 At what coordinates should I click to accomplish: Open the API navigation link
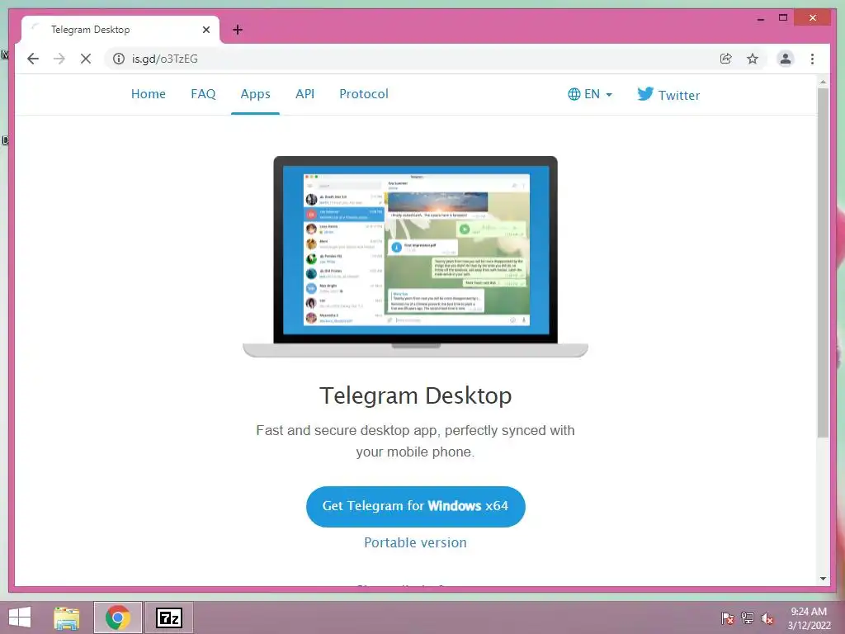[x=305, y=94]
